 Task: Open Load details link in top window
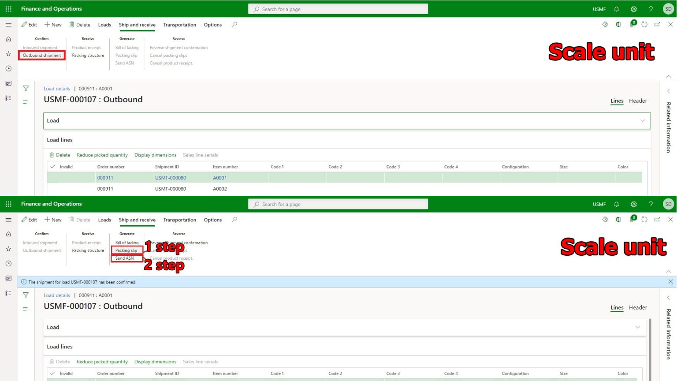[x=57, y=89]
